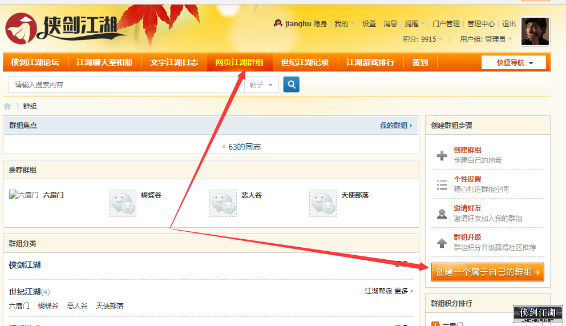Open the 蝴蝶谷 recommended group name
The image size is (566, 326).
point(151,195)
